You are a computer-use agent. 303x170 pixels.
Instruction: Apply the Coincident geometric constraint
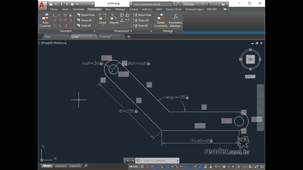click(55, 15)
